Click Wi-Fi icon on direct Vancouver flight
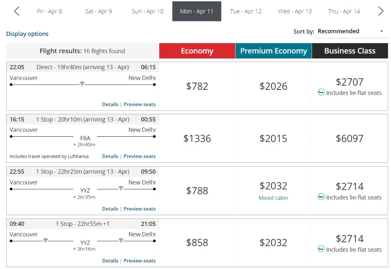The image size is (391, 269). [82, 84]
